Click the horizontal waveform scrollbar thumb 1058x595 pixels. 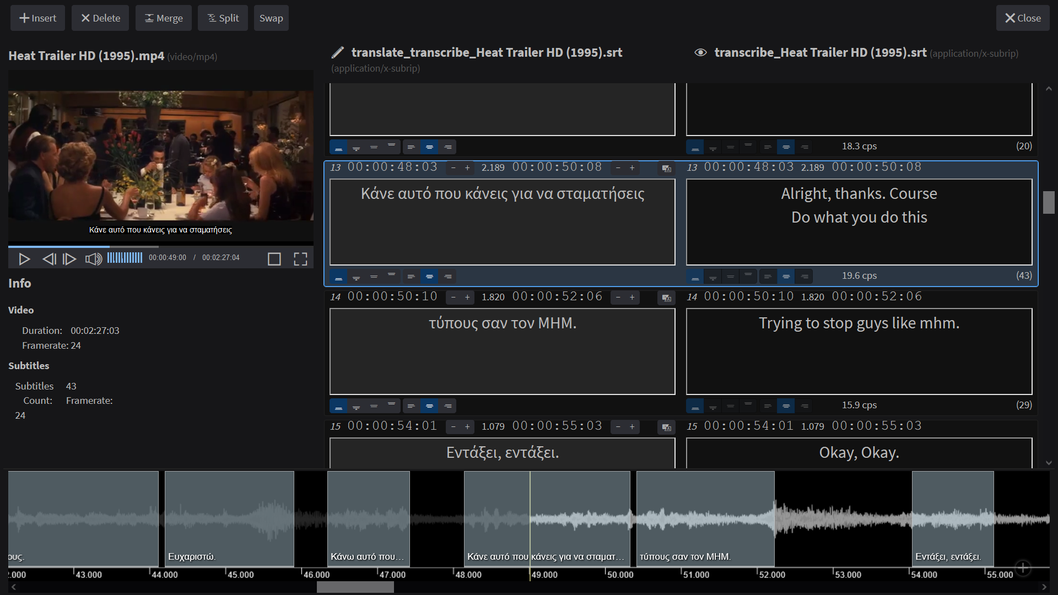coord(355,587)
